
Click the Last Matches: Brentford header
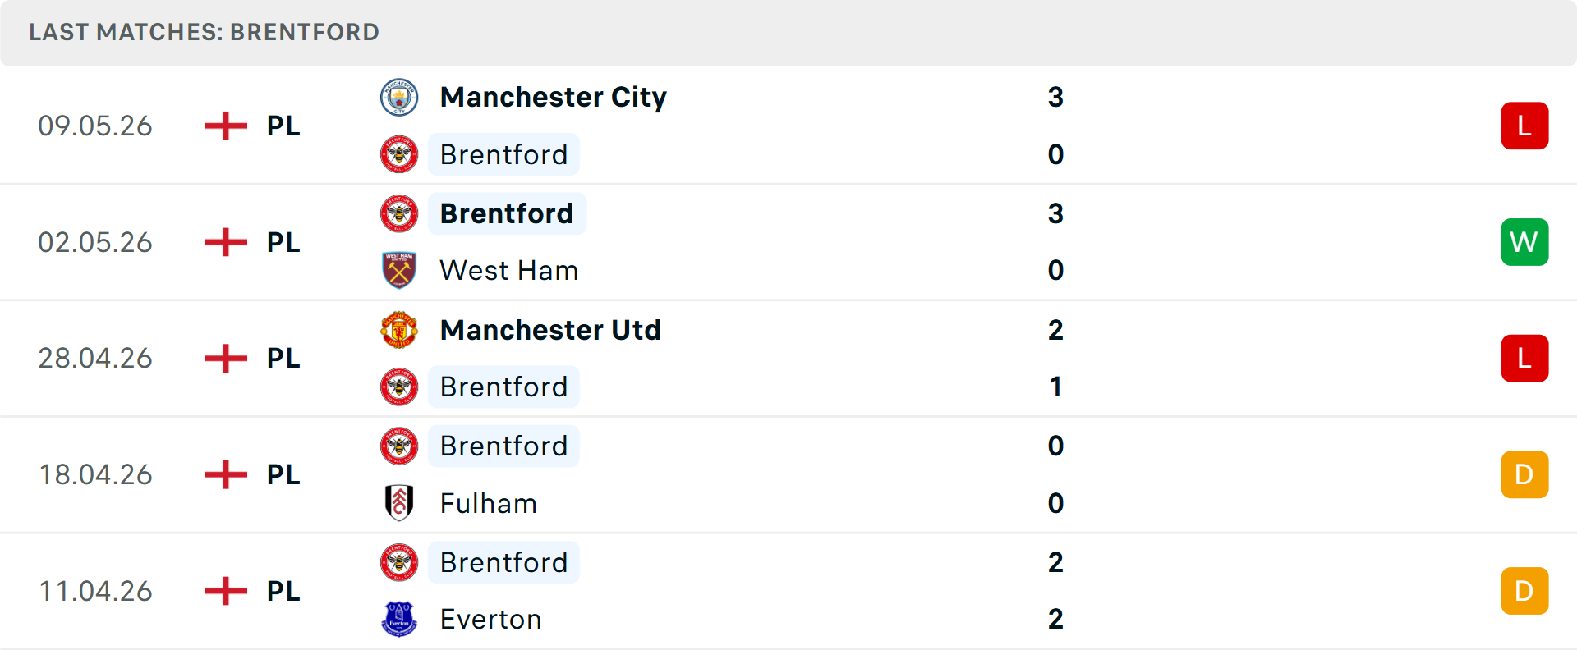(x=205, y=32)
